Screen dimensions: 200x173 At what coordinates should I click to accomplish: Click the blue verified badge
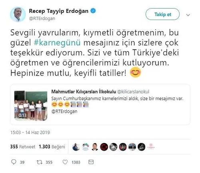[x=93, y=11]
